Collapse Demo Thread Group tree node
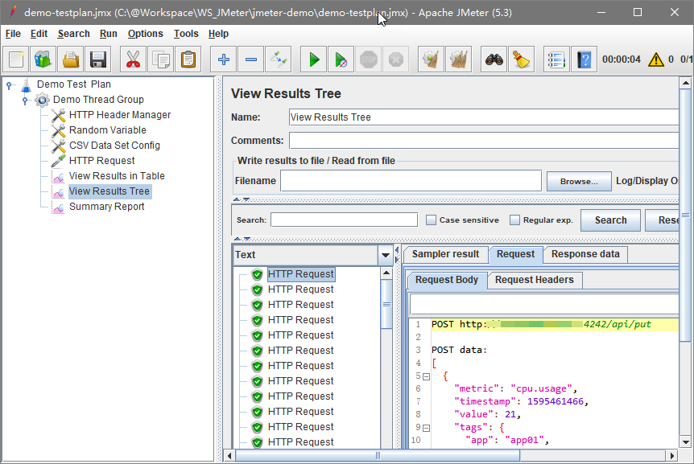694x464 pixels. (25, 101)
